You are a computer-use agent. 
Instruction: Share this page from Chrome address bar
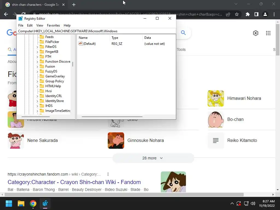(228, 14)
